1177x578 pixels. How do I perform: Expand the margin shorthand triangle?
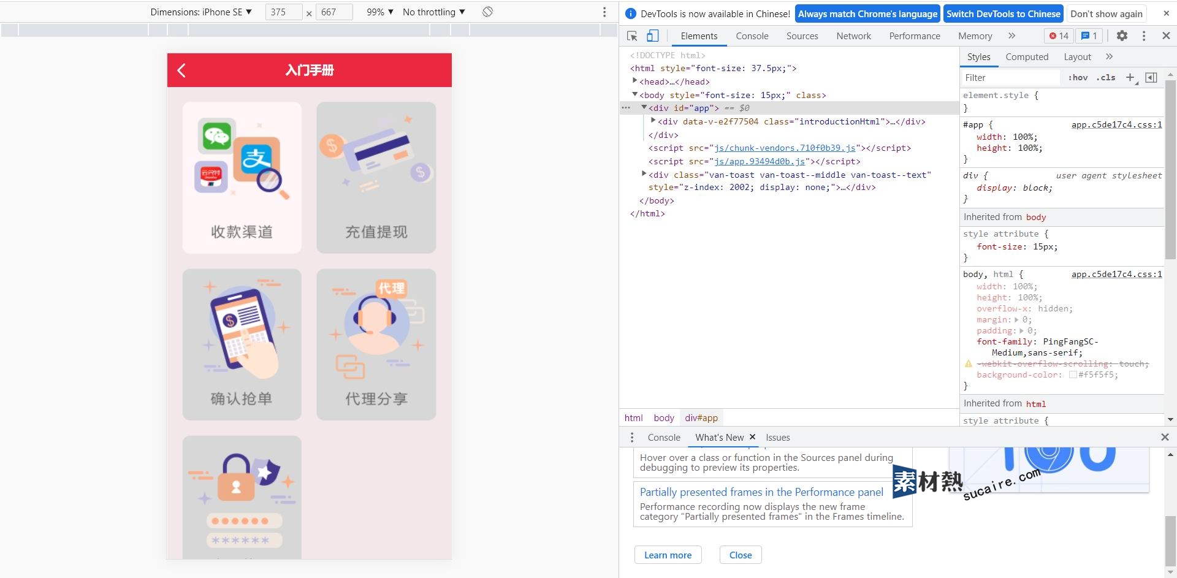[1016, 320]
